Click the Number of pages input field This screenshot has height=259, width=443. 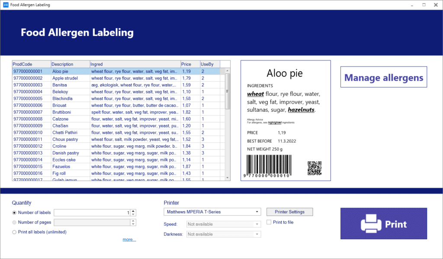click(92, 223)
